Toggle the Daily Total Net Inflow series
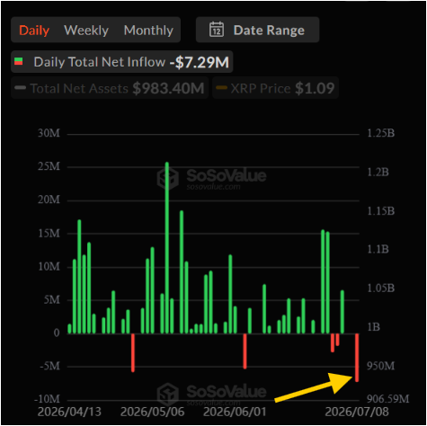 click(x=122, y=62)
